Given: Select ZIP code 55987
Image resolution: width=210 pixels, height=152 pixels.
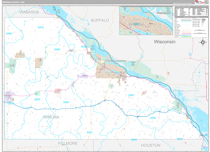Looking at the screenshot, I should pyautogui.click(x=131, y=95).
